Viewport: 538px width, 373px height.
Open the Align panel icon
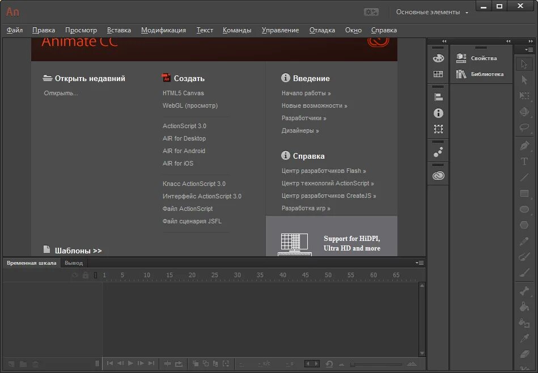pos(438,97)
